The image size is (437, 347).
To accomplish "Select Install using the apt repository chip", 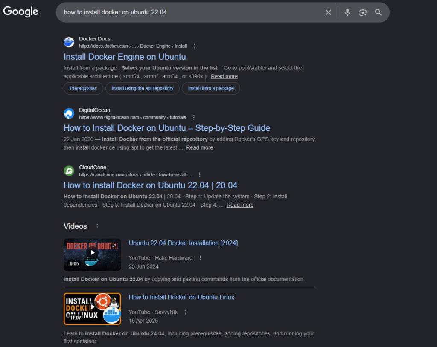I will coord(143,88).
